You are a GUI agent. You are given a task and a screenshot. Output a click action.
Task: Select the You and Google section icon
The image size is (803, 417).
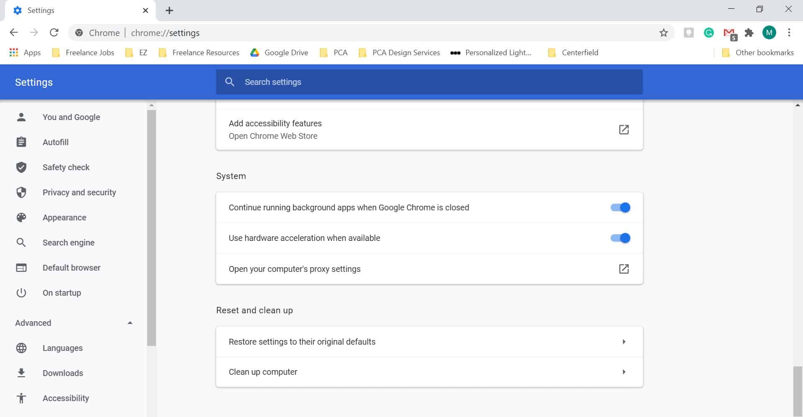pyautogui.click(x=21, y=117)
